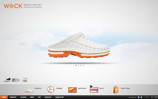Open the WOCK Twitter page icon
This screenshot has width=158, height=99.
tap(141, 97)
